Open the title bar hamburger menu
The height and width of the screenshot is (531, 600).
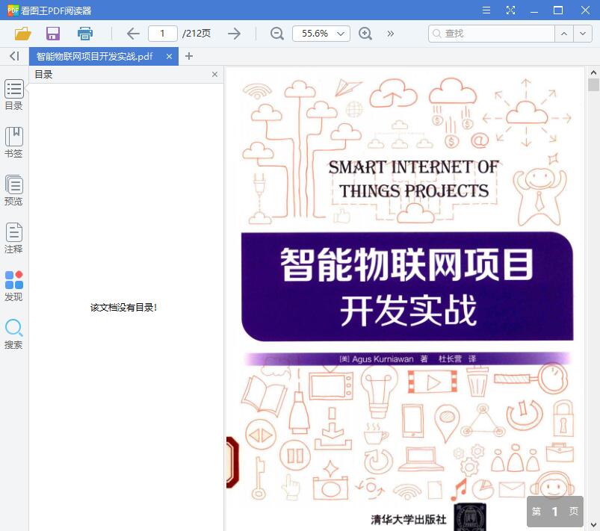(486, 10)
